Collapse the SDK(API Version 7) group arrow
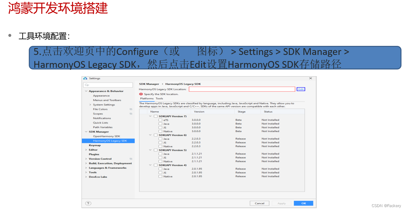Viewport: 406px width, 211px height. (150, 116)
